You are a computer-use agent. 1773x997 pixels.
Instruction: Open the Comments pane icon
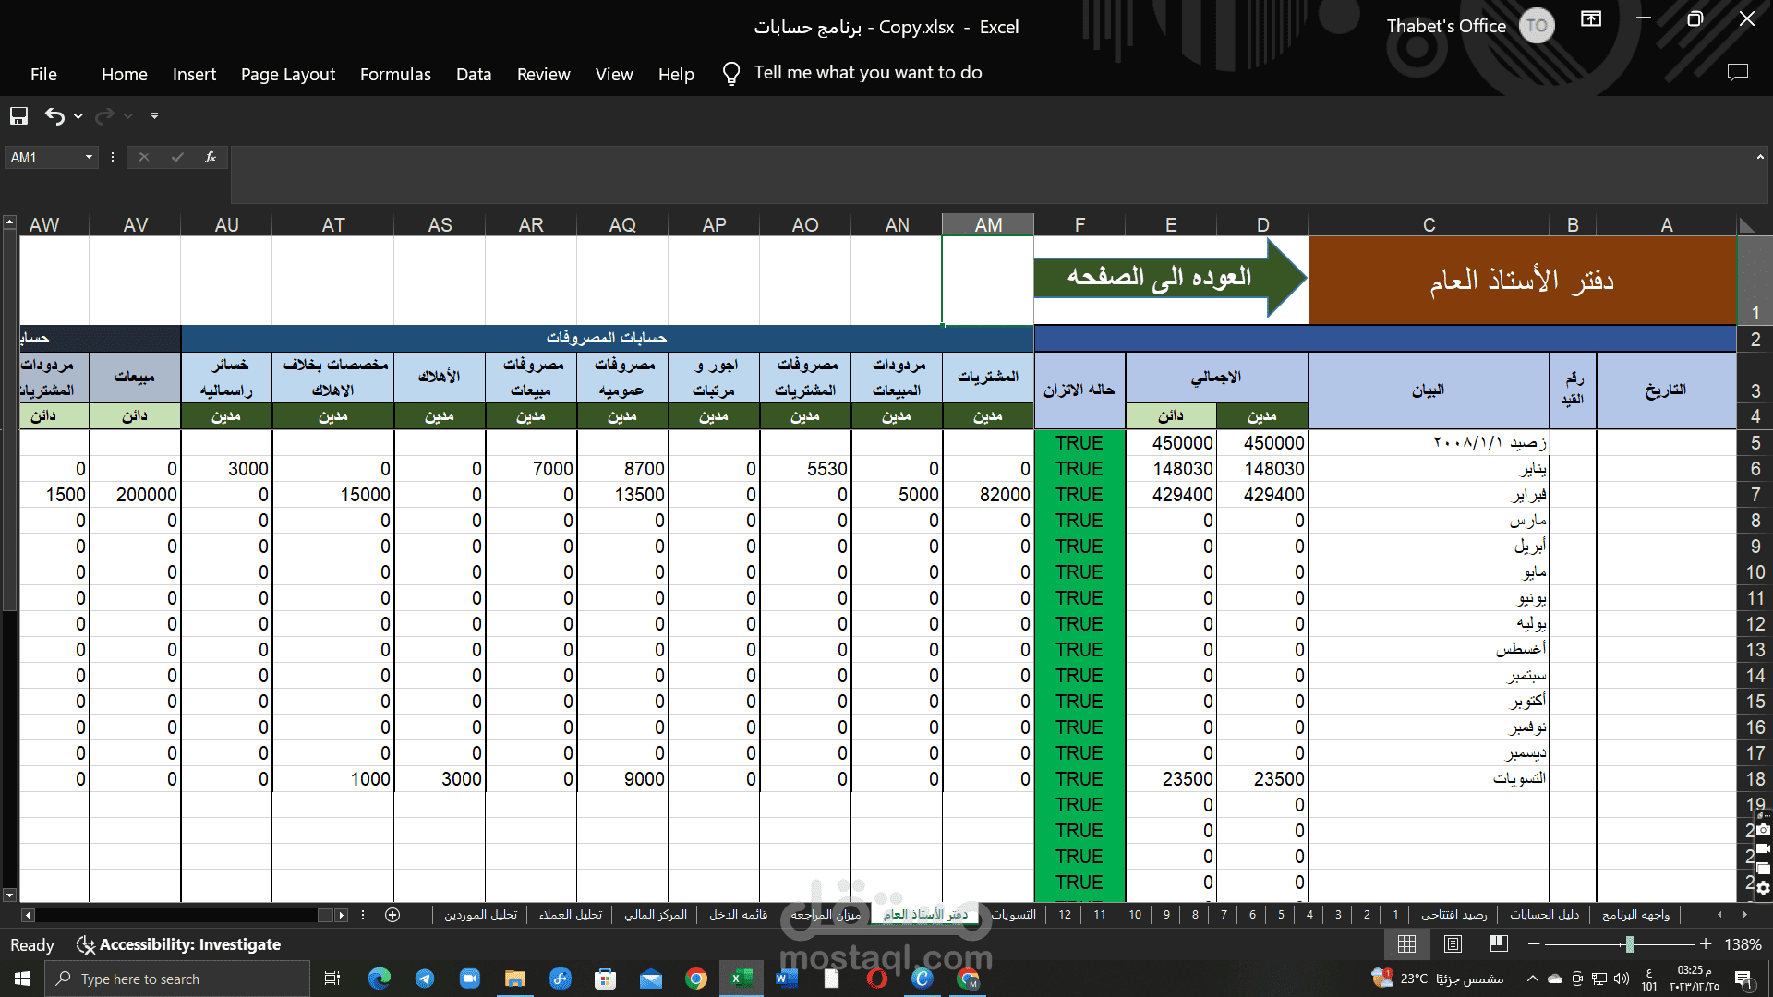pos(1738,73)
